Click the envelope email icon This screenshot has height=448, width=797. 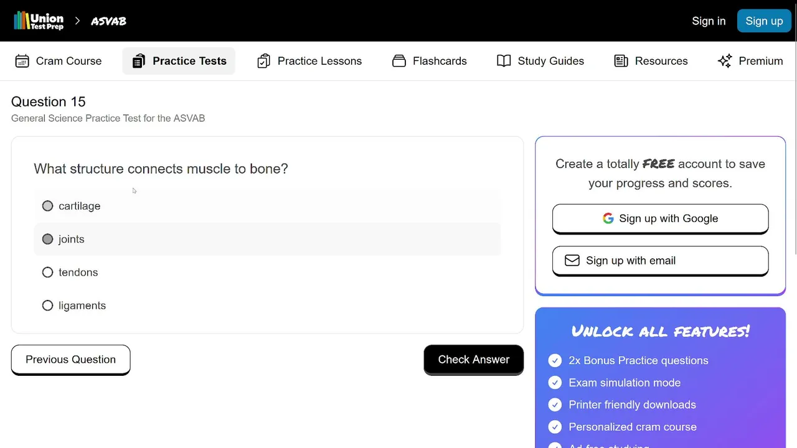click(572, 261)
